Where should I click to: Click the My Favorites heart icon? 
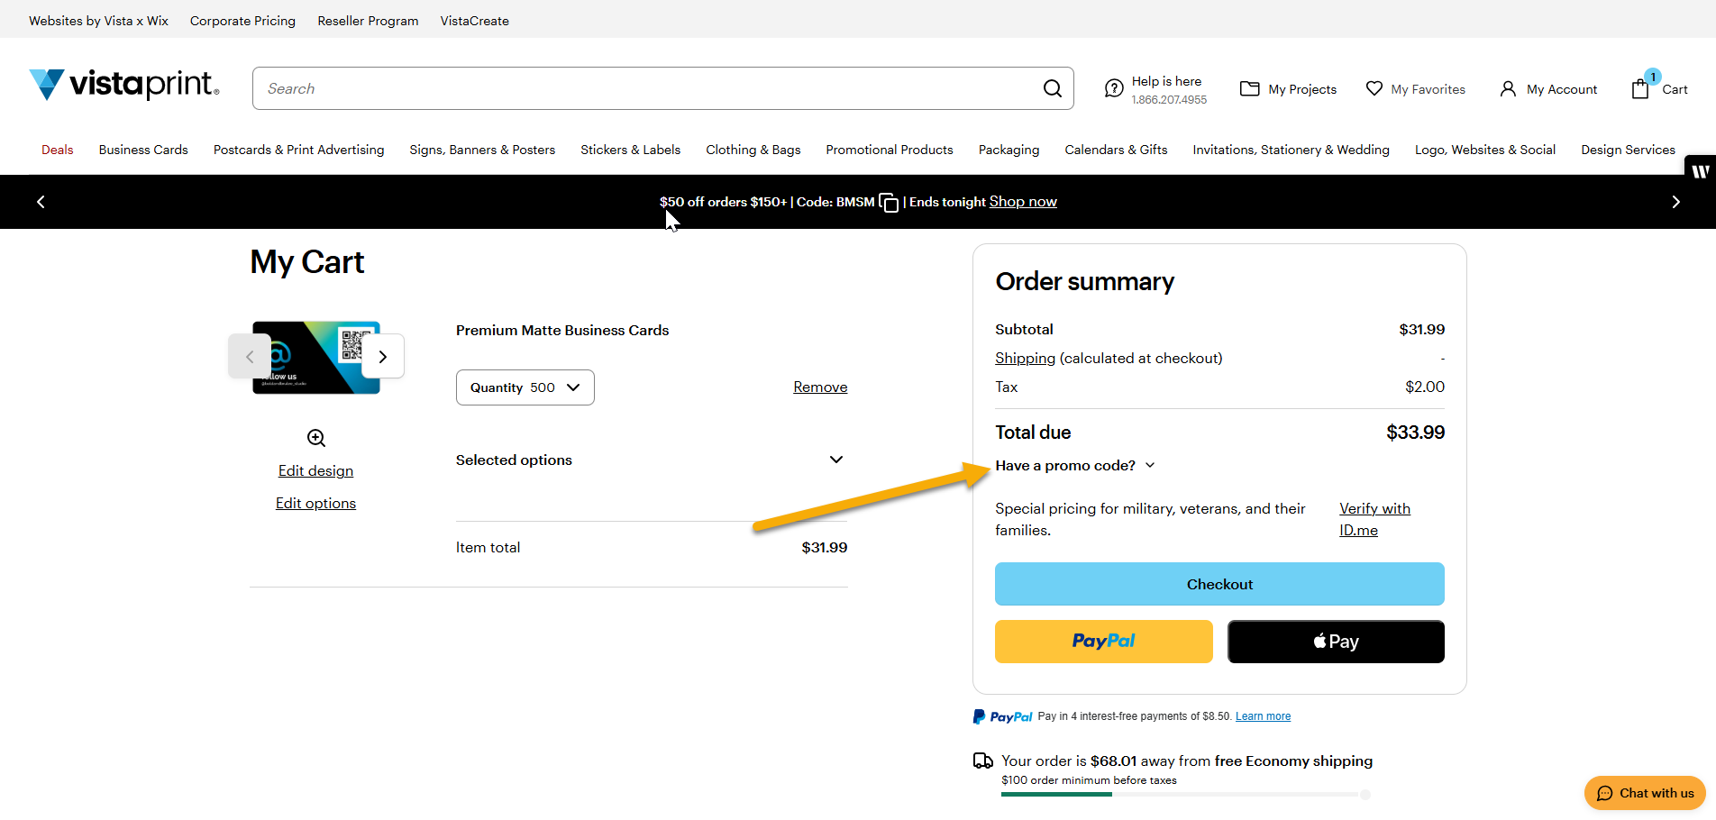[x=1374, y=88]
